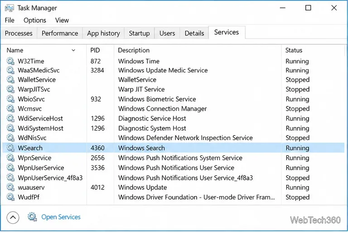The height and width of the screenshot is (232, 348).
Task: Click the gear icon beside WudfPf
Action: (x=10, y=197)
